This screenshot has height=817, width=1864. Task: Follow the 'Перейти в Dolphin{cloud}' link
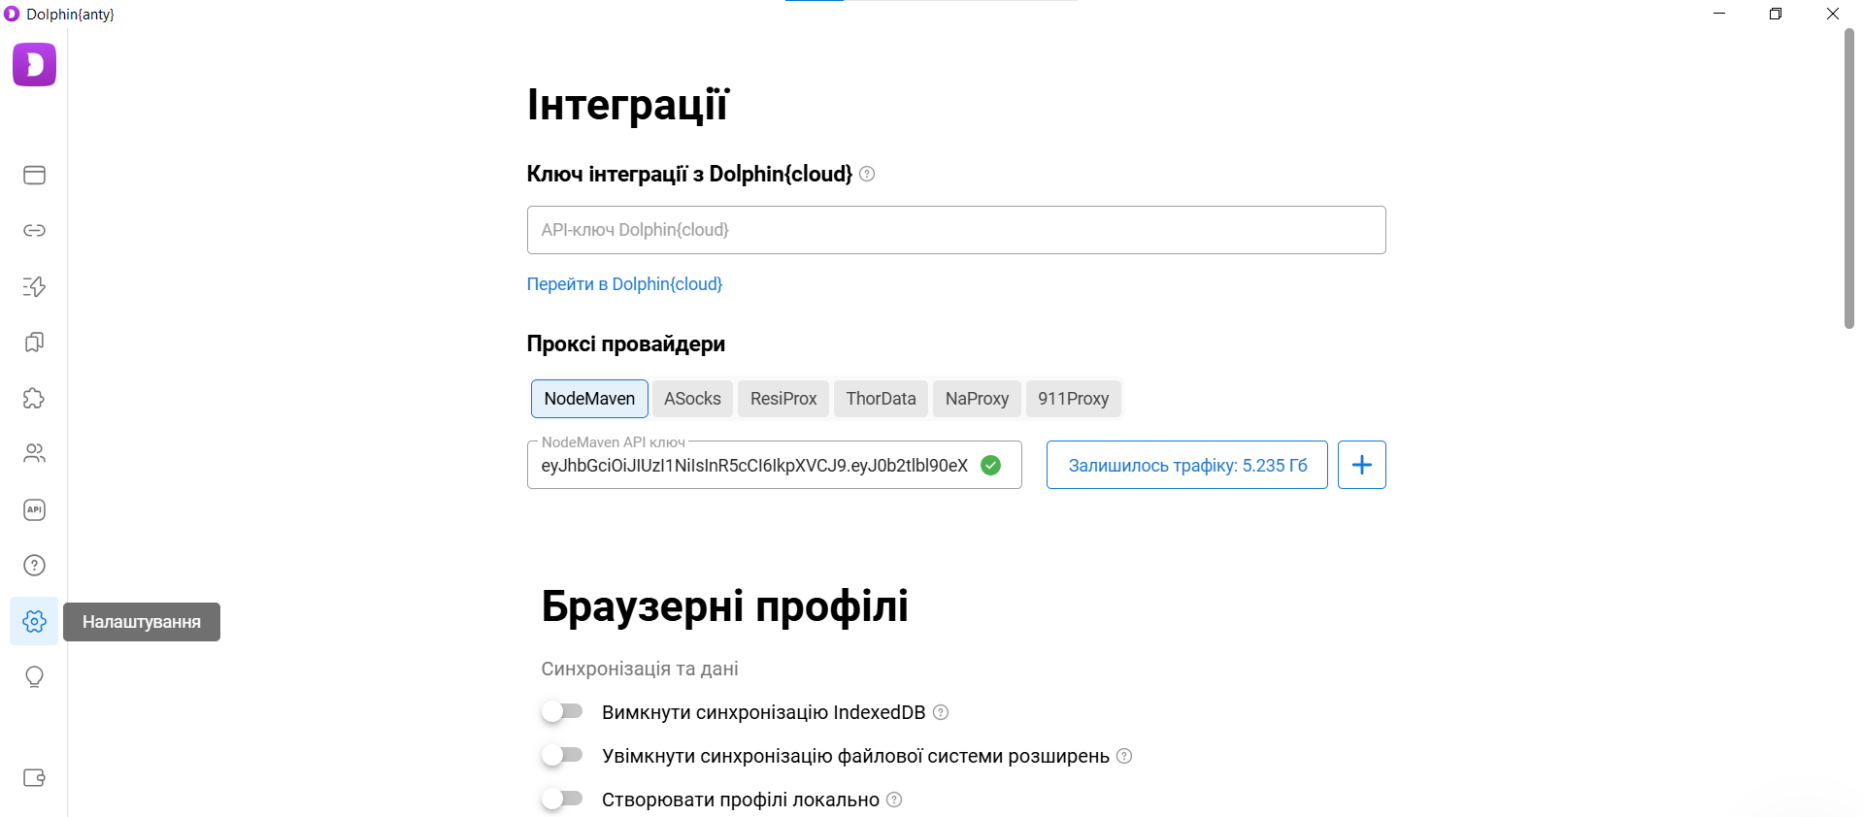click(x=624, y=284)
